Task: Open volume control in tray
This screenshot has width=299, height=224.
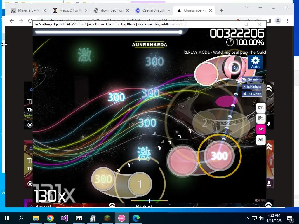Action: point(261,218)
